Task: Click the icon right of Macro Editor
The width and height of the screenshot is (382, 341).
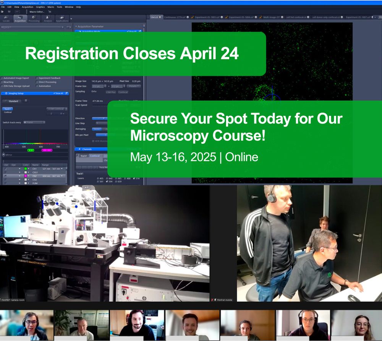Action: click(50, 12)
